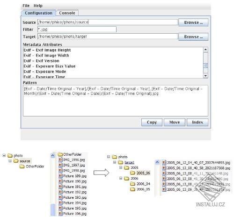Image resolution: width=234 pixels, height=217 pixels.
Task: Click metadata list scroll down arrow
Action: [x=205, y=76]
